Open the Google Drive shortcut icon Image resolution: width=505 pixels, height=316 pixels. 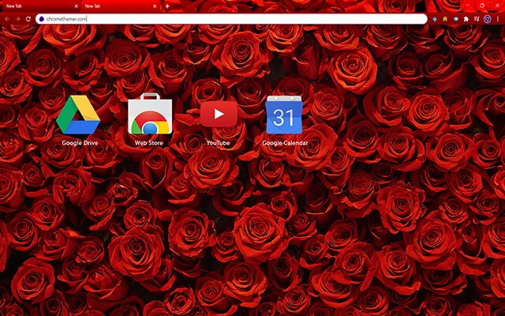pyautogui.click(x=78, y=115)
